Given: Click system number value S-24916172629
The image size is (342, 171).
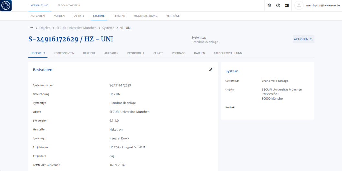Looking at the screenshot, I should click(120, 85).
